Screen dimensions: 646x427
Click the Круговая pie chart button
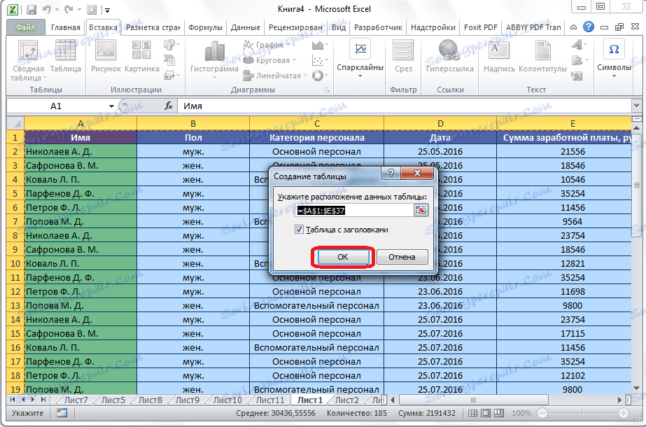coord(270,60)
